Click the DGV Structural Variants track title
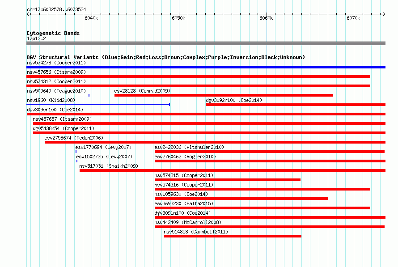Screen dimensions: 398x267 165,57
